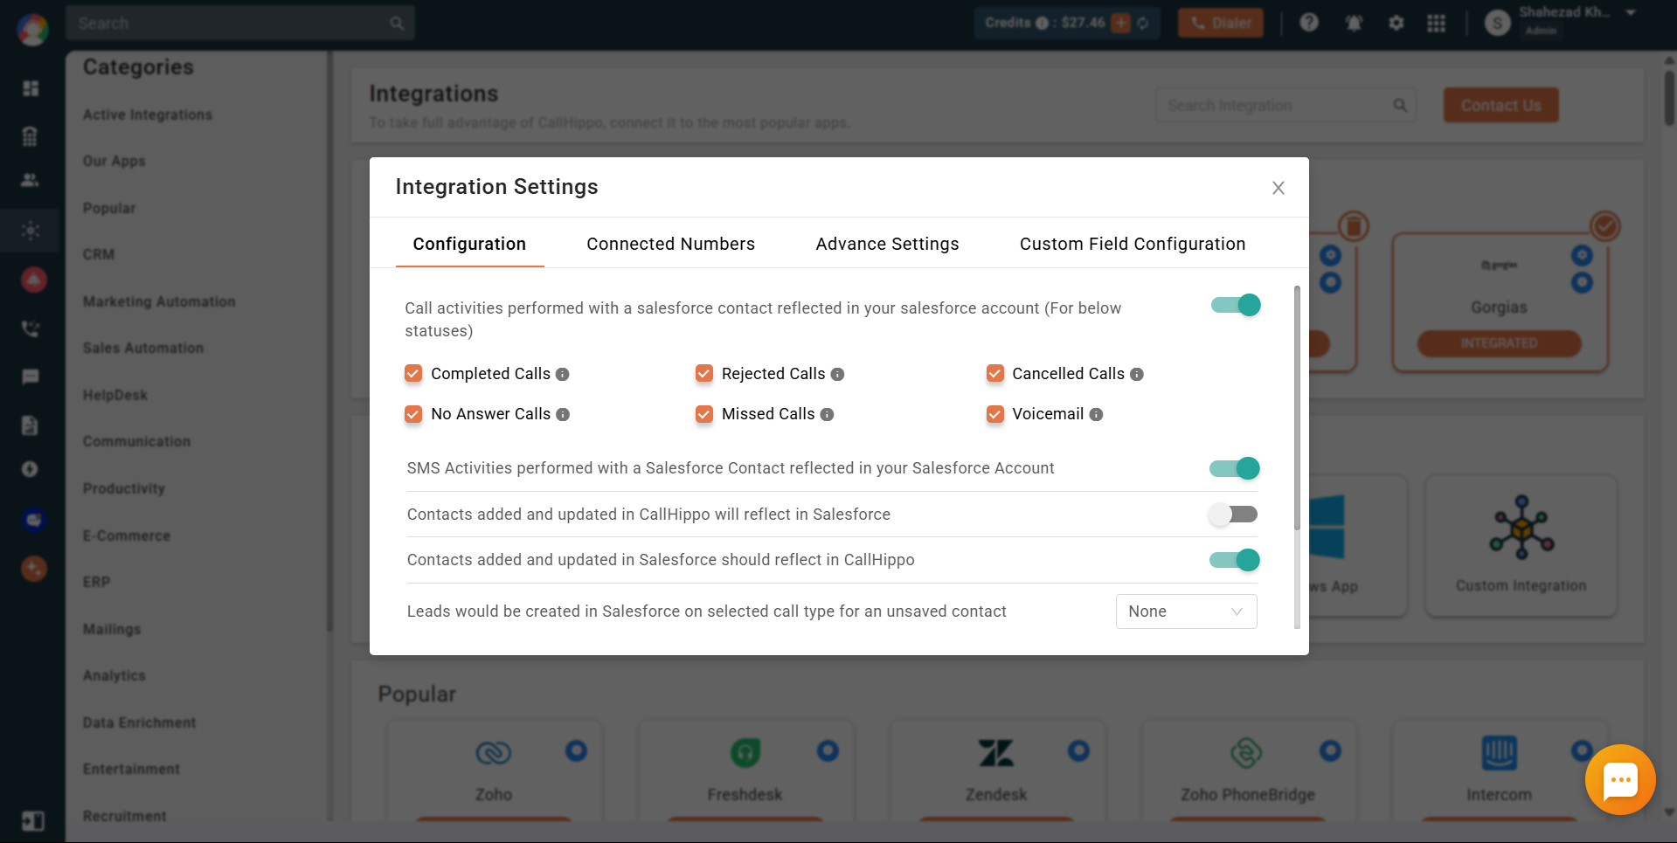The height and width of the screenshot is (843, 1677).
Task: Click the Dialer button
Action: click(x=1221, y=23)
